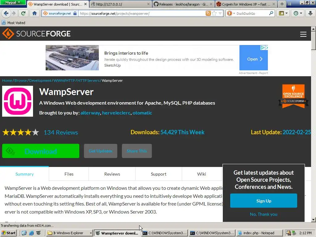Viewport: 316px width, 237px height.
Task: Click the Sign Up button in popup
Action: [x=264, y=201]
